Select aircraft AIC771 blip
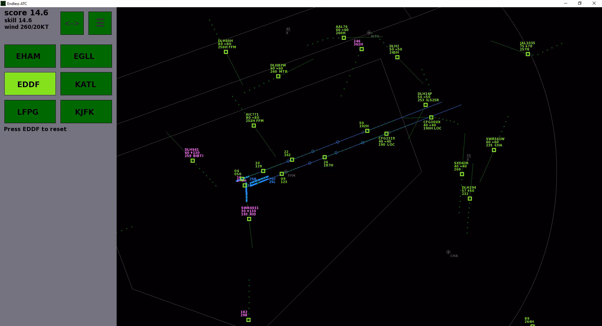 click(254, 126)
